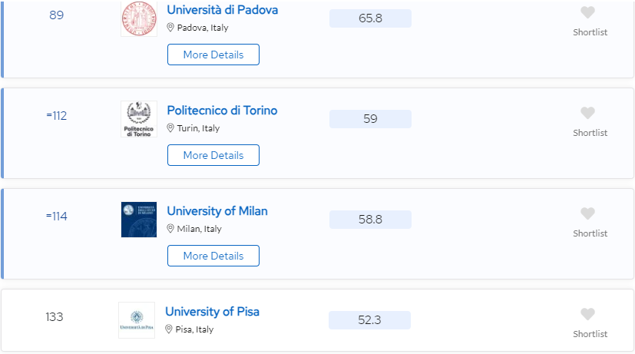Select the 65.8 overall score box
This screenshot has height=354, width=635.
point(370,18)
